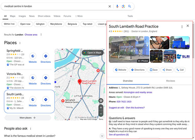Open the 8+ Photos main thumbnail
195x140 pixels.
[x=129, y=49]
